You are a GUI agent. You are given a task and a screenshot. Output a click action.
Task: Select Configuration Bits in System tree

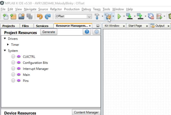[35, 63]
